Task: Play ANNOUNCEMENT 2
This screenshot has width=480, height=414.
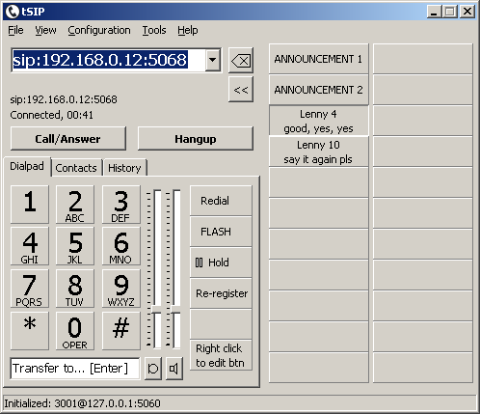Action: [x=318, y=90]
